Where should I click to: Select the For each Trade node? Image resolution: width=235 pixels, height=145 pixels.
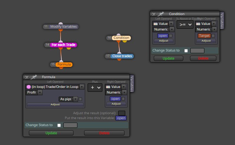coord(63,45)
